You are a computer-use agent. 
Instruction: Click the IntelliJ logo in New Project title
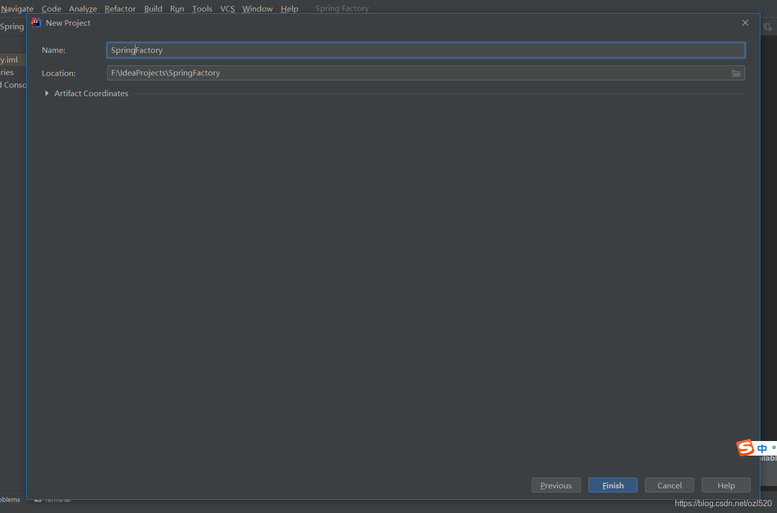coord(36,23)
